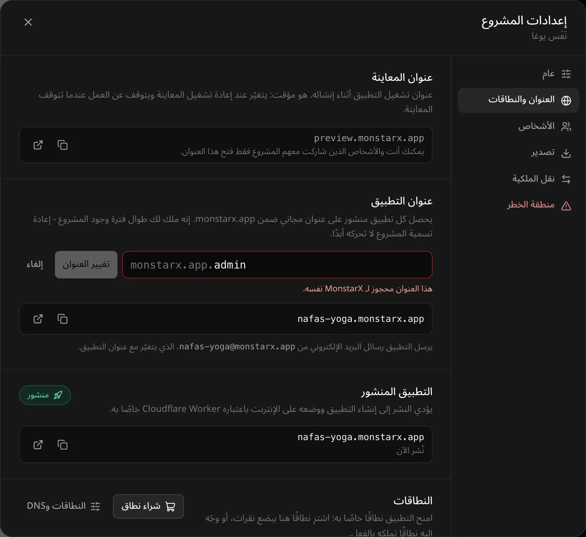Click nafas-yoga.monstarx.app text under عنوان التطبيق
Viewport: 586px width, 537px height.
(x=361, y=319)
